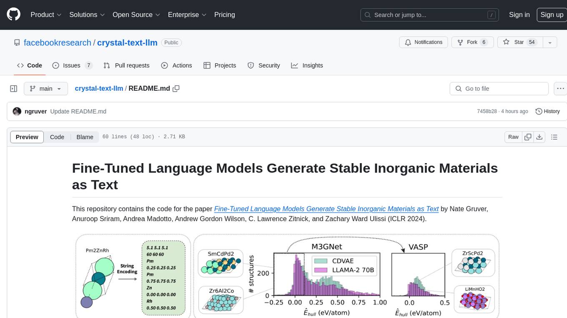Open the star lists dropdown arrow
This screenshot has height=318, width=567.
point(550,42)
